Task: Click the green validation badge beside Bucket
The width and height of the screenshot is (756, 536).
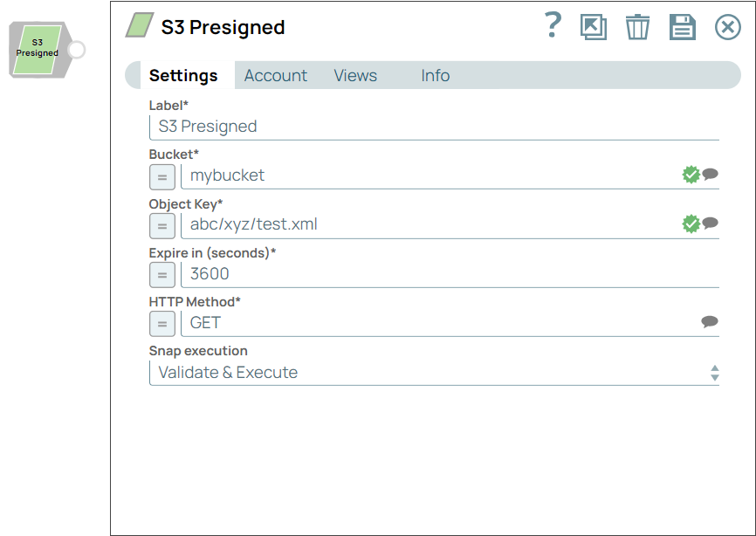Action: coord(691,175)
